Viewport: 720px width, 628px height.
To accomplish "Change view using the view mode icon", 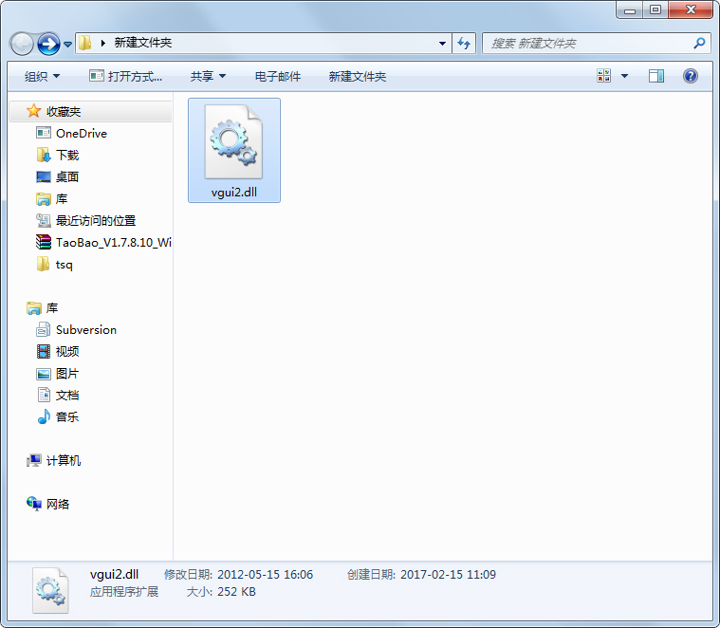I will tap(604, 76).
